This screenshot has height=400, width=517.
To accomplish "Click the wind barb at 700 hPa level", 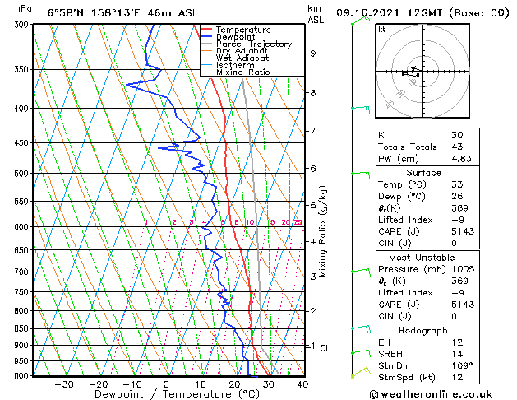I will pos(361,273).
